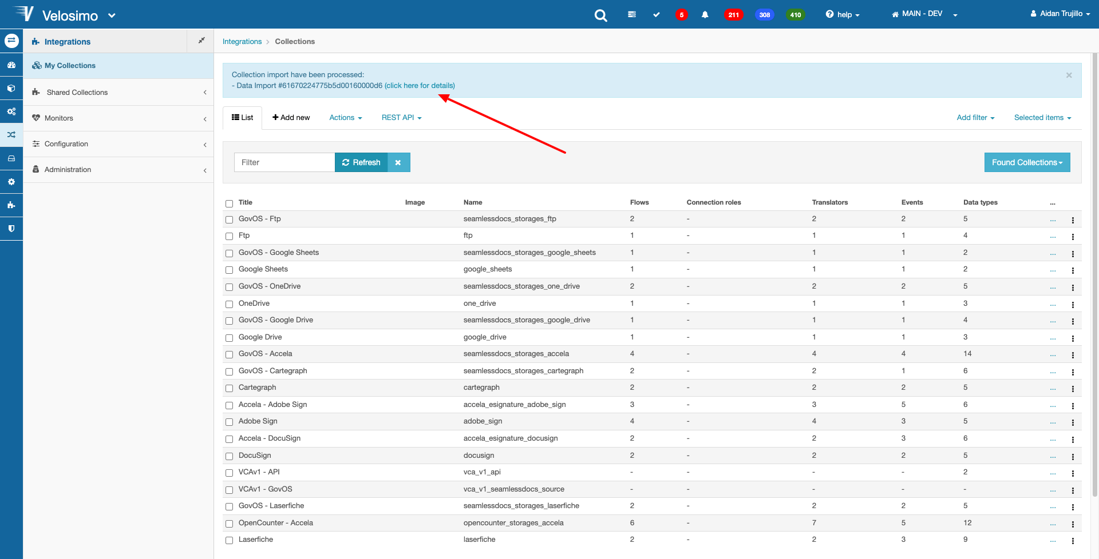The width and height of the screenshot is (1099, 559).
Task: Open the tasks list icon in header
Action: [632, 14]
